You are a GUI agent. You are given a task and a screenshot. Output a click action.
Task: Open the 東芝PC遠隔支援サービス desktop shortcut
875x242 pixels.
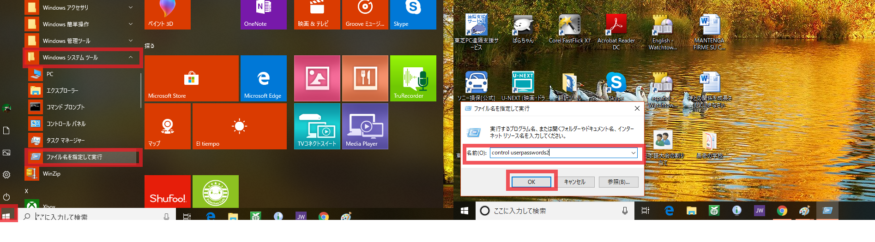coord(477,31)
